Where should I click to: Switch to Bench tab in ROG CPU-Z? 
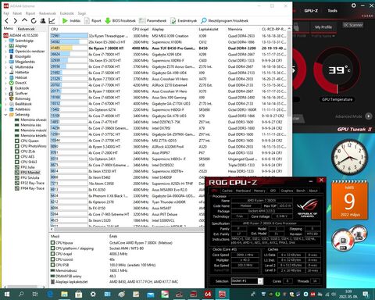click(x=301, y=191)
